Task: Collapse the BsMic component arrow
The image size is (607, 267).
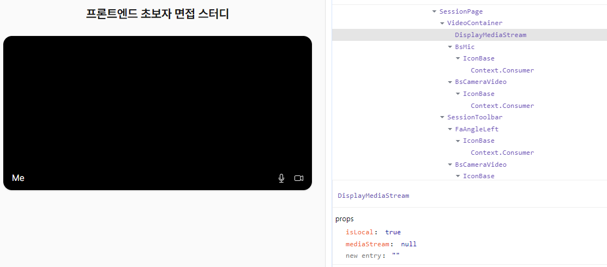Action: [450, 47]
